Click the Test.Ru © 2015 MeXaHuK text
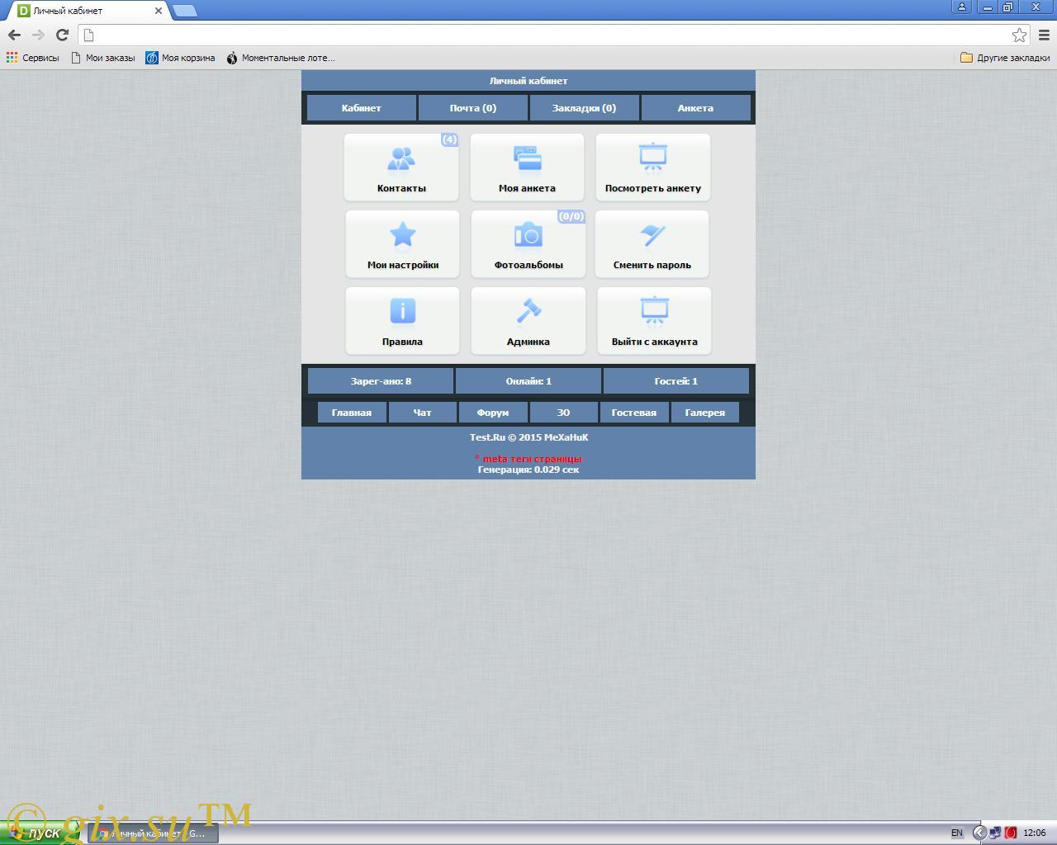The image size is (1057, 845). click(x=528, y=437)
